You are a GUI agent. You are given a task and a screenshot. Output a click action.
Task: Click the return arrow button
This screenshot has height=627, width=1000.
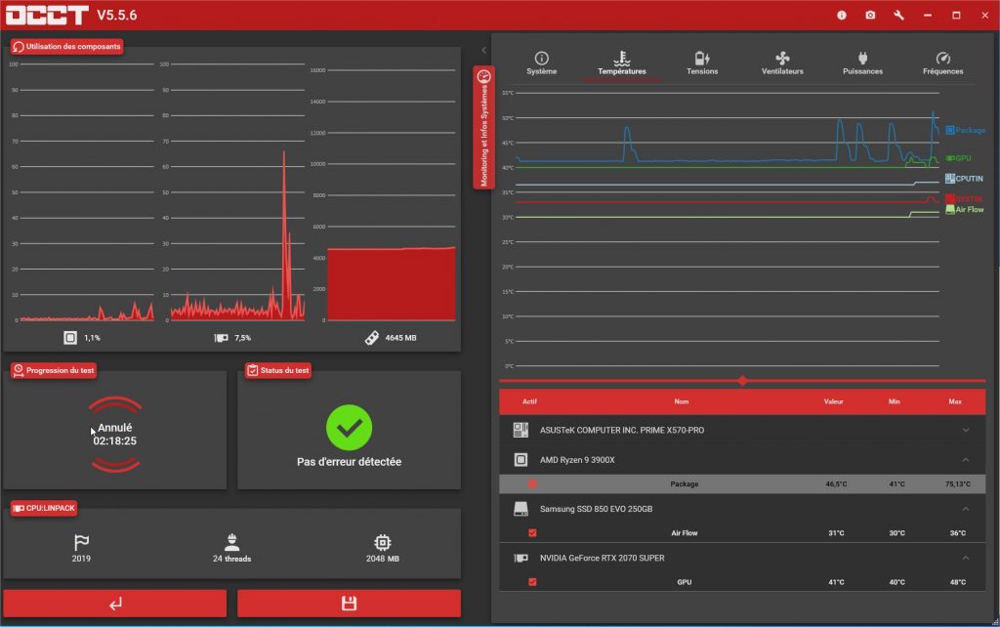tap(115, 604)
